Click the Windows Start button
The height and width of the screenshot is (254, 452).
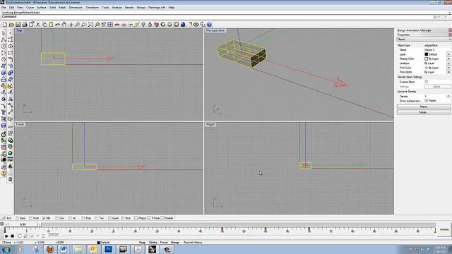(6, 249)
